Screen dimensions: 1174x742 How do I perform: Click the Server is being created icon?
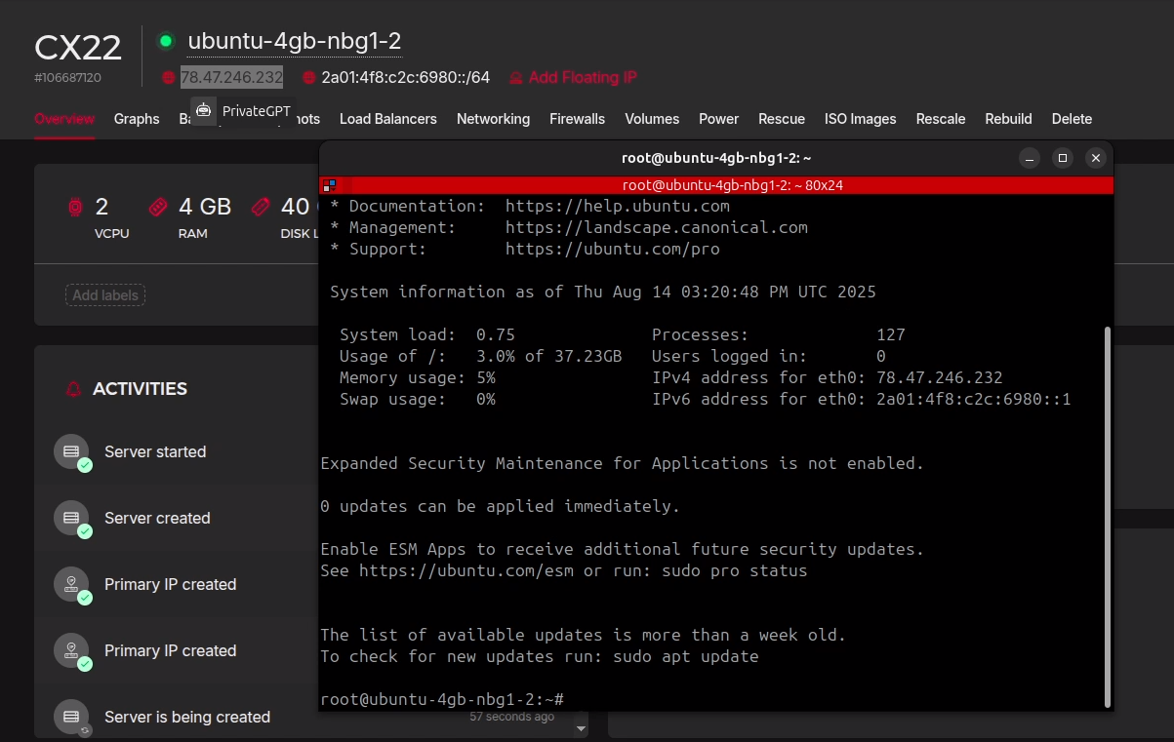pyautogui.click(x=71, y=717)
